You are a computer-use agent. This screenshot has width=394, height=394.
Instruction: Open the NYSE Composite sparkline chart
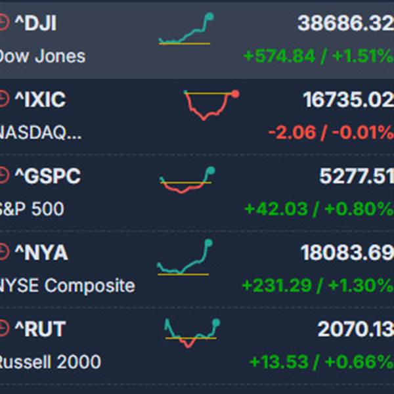pos(185,257)
